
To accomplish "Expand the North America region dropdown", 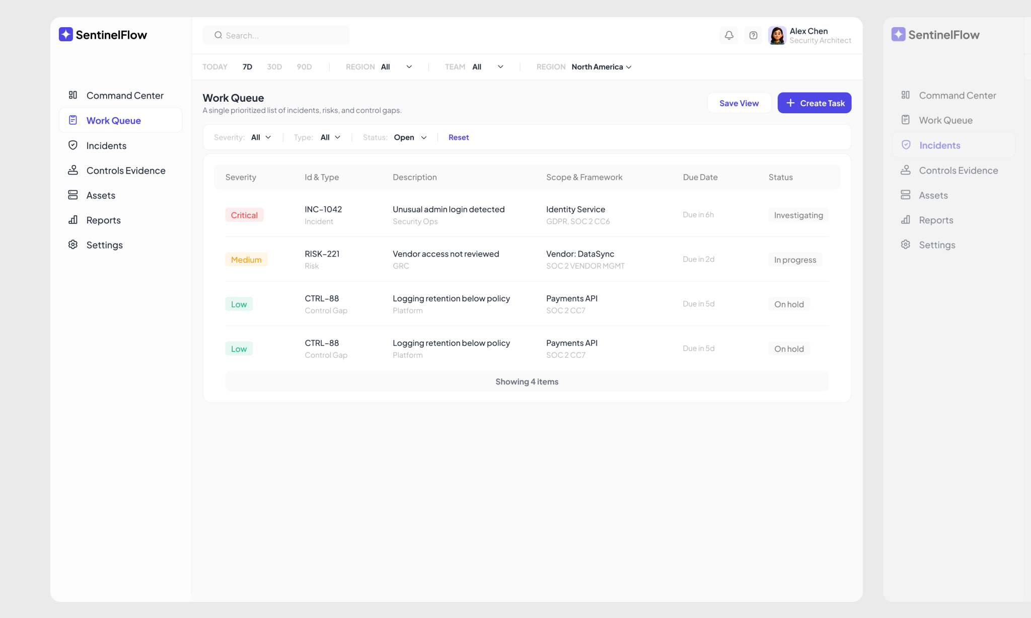I will click(x=601, y=67).
